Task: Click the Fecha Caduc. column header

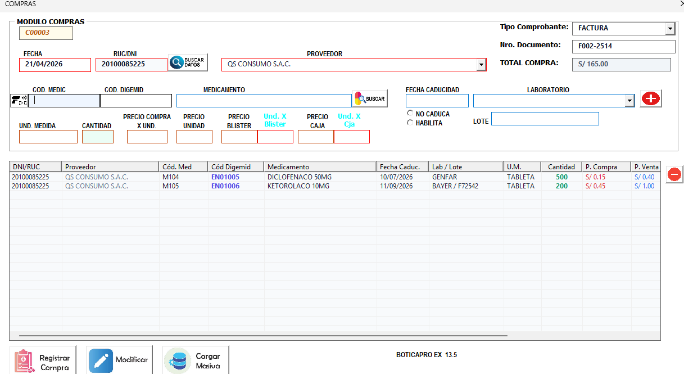Action: click(x=402, y=167)
